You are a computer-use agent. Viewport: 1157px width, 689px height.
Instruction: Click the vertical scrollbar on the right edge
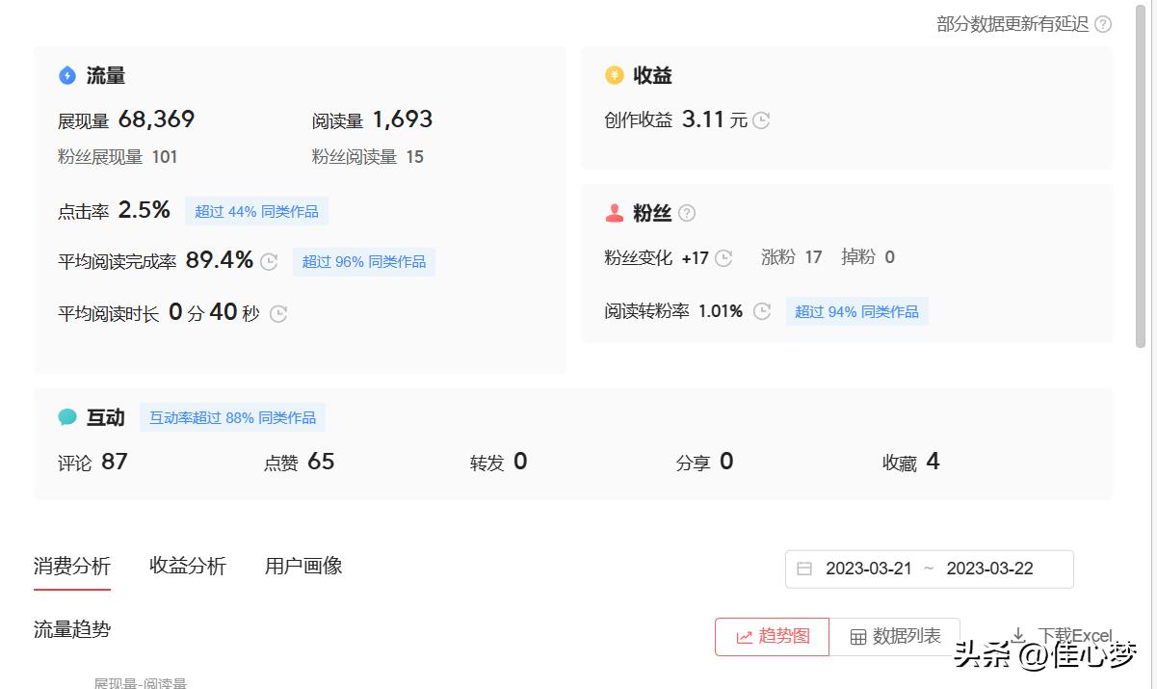coord(1142,173)
